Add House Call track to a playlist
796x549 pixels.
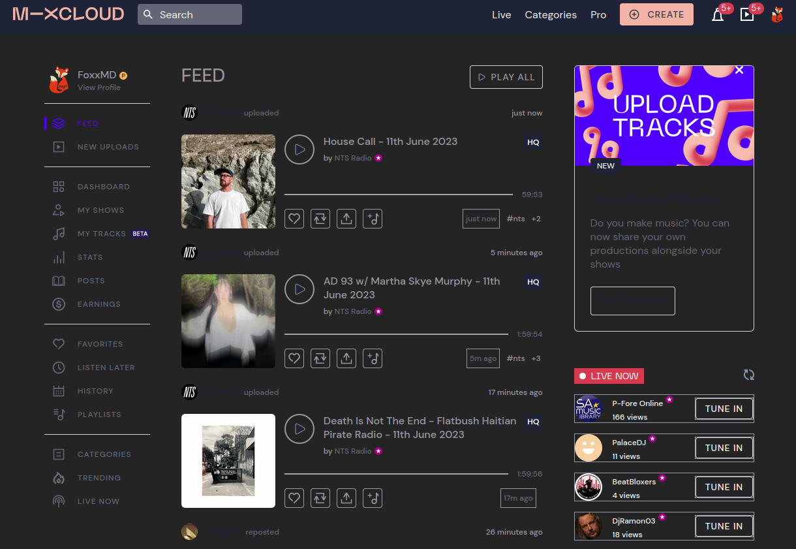coord(372,219)
